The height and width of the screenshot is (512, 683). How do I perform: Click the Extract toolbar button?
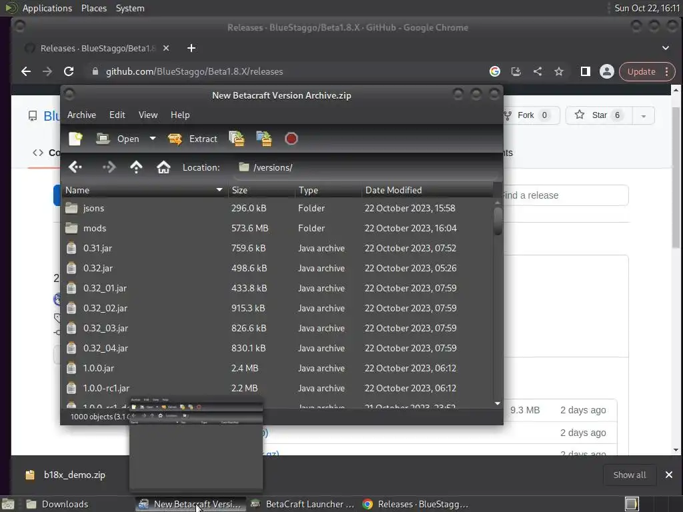tap(193, 139)
